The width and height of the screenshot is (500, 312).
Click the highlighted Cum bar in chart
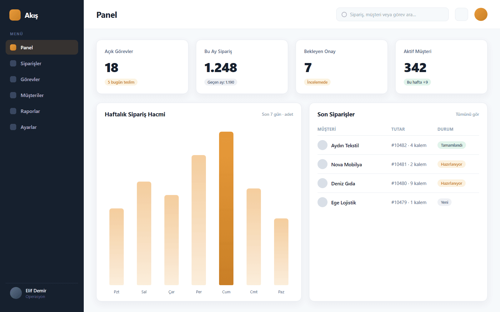[226, 208]
